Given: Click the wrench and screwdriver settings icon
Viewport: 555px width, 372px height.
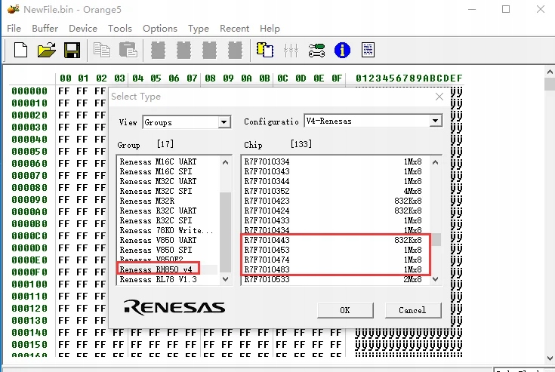Looking at the screenshot, I should point(317,51).
